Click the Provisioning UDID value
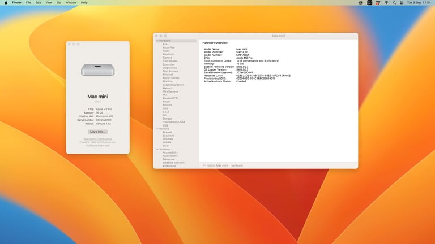 255,79
